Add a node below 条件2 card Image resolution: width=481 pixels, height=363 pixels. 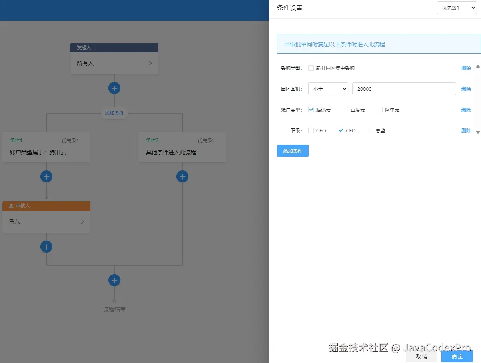tap(182, 176)
